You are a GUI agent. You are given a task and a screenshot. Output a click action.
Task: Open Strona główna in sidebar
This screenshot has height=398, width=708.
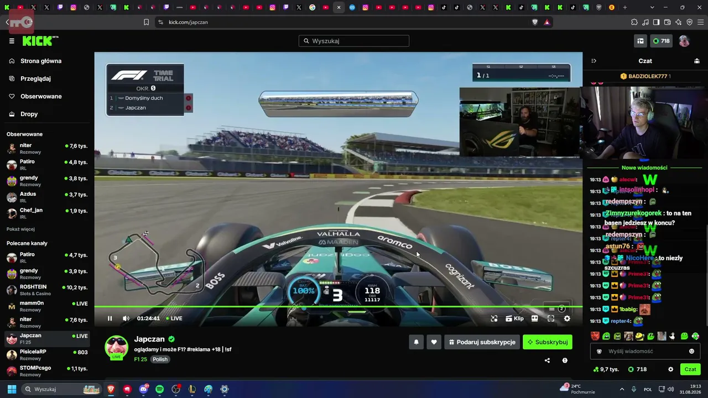tap(41, 61)
